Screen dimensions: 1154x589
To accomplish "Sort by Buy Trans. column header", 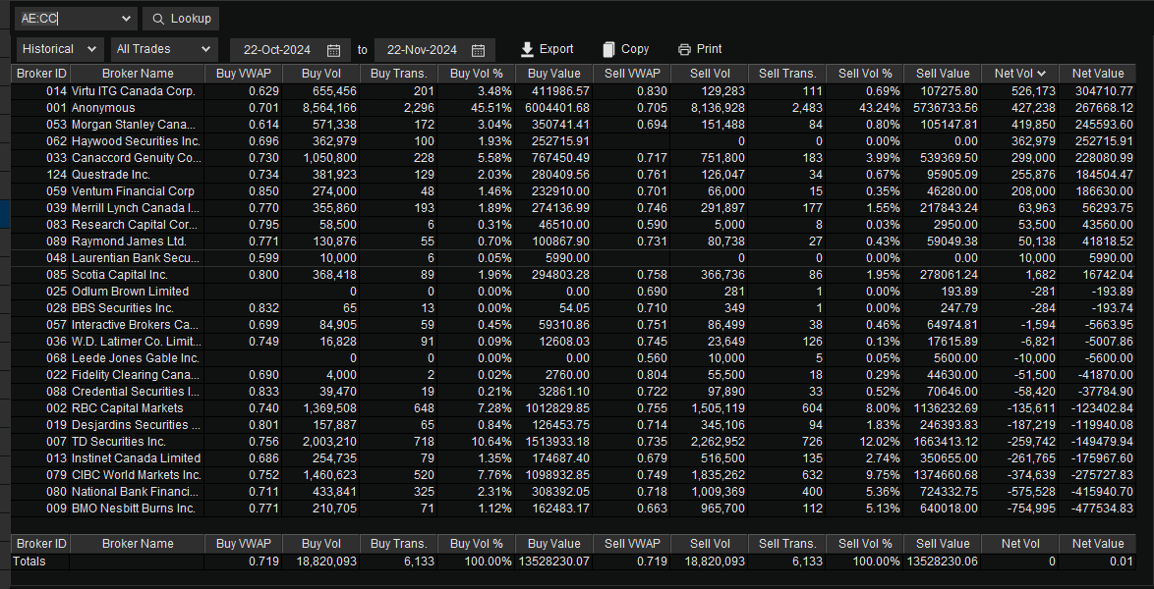I will pyautogui.click(x=399, y=74).
